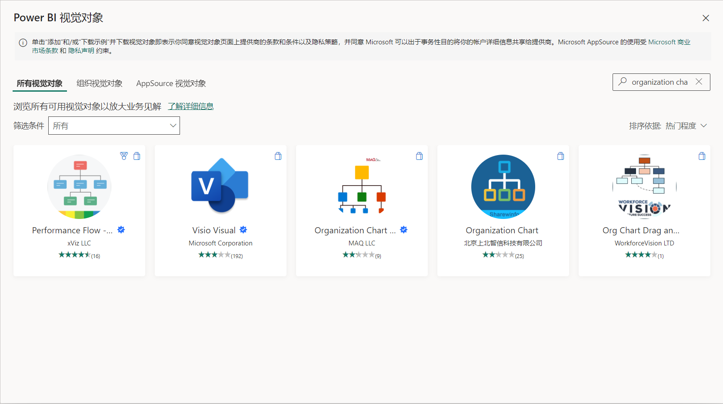Clear the 'organization cha' search text
The width and height of the screenshot is (723, 404).
click(x=699, y=82)
